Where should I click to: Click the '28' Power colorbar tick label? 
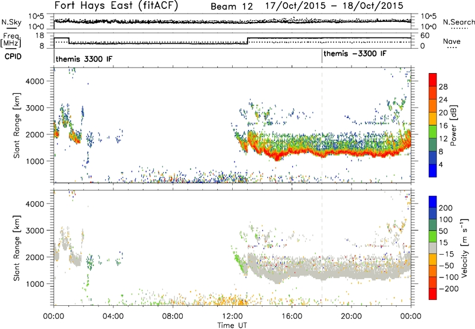[443, 87]
